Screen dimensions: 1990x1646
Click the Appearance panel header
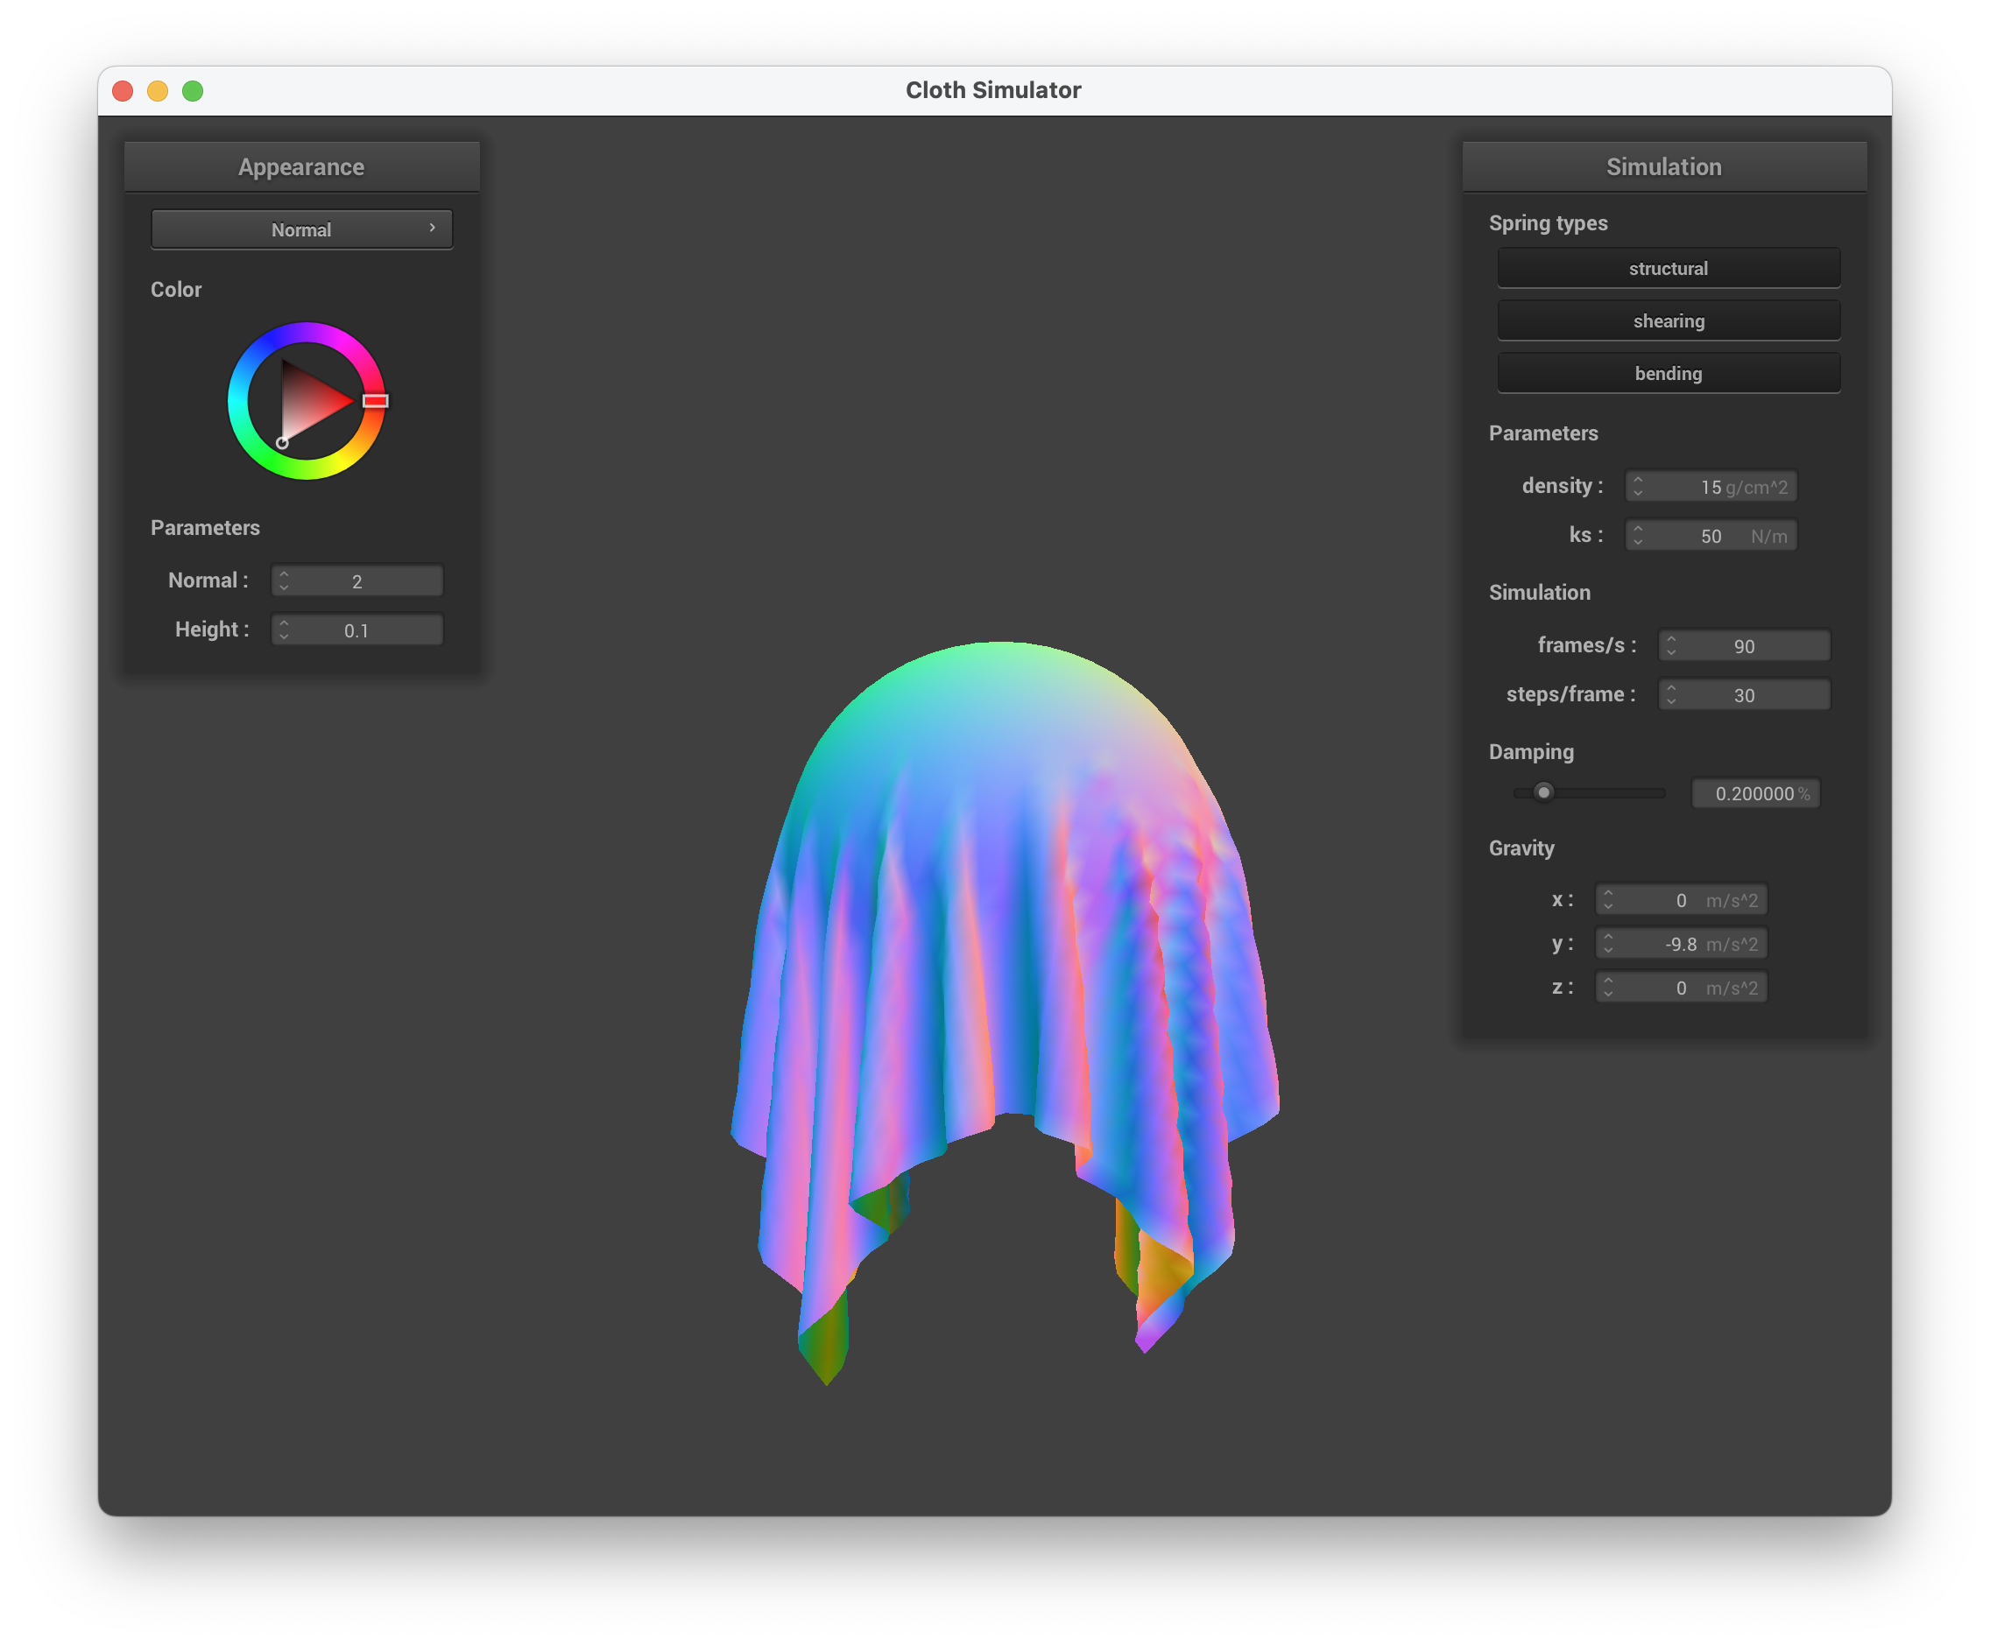[x=301, y=166]
